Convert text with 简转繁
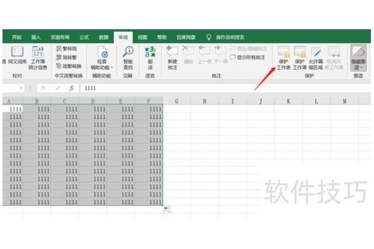The width and height of the screenshot is (374, 249). [x=66, y=57]
